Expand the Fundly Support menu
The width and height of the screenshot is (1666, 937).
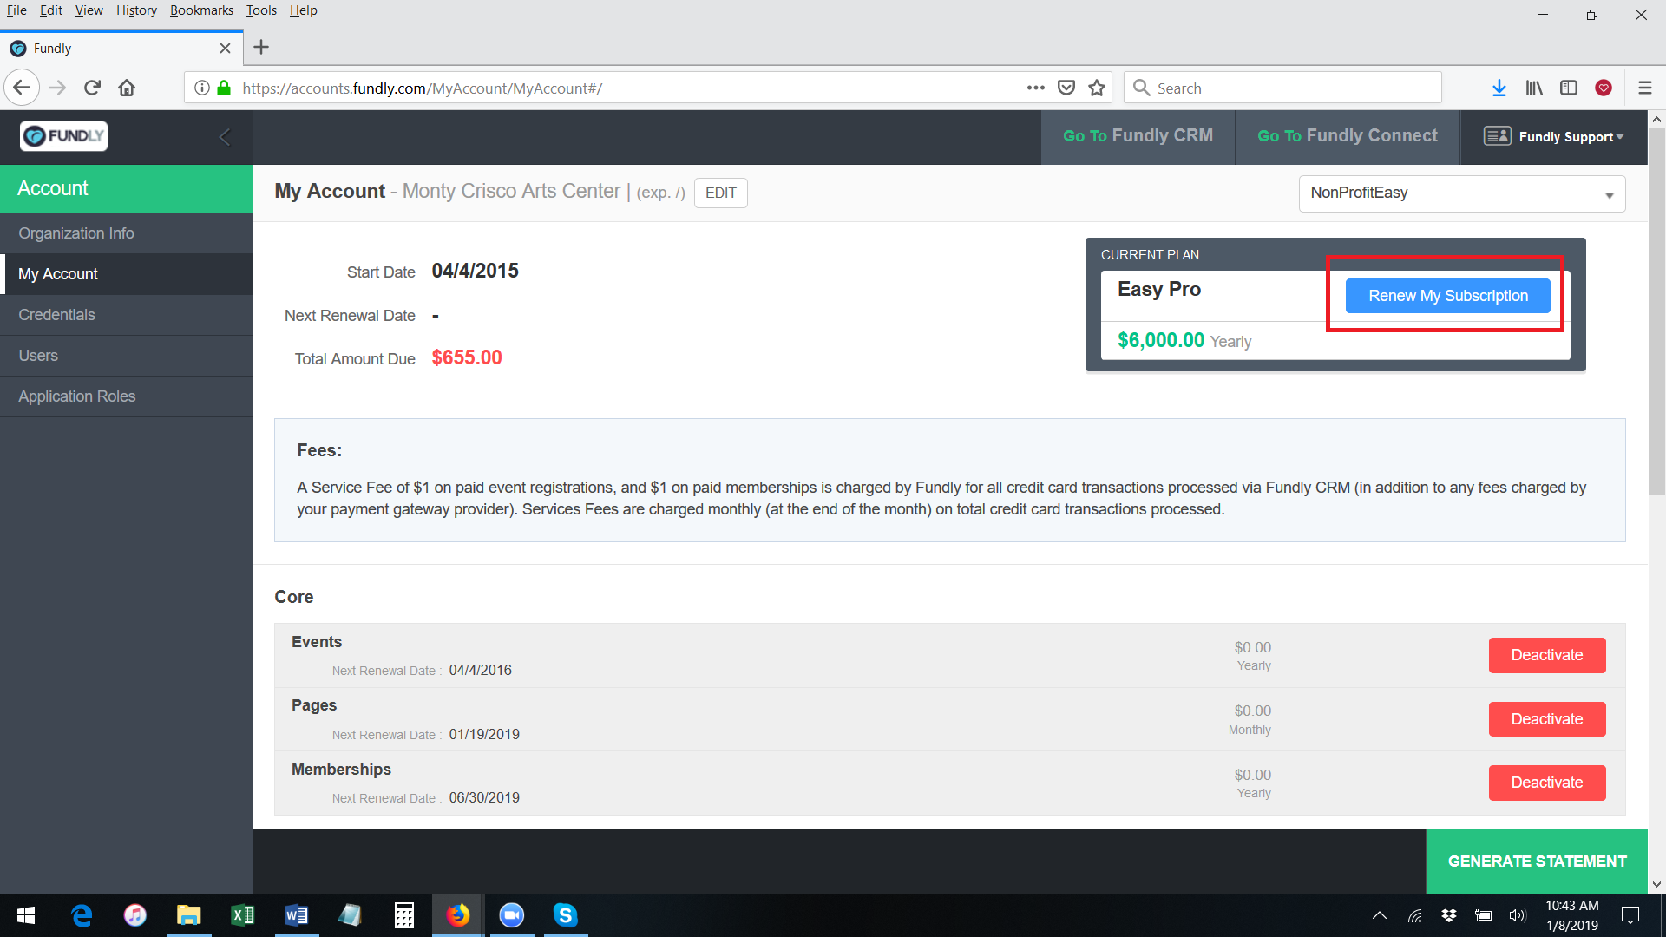1553,136
